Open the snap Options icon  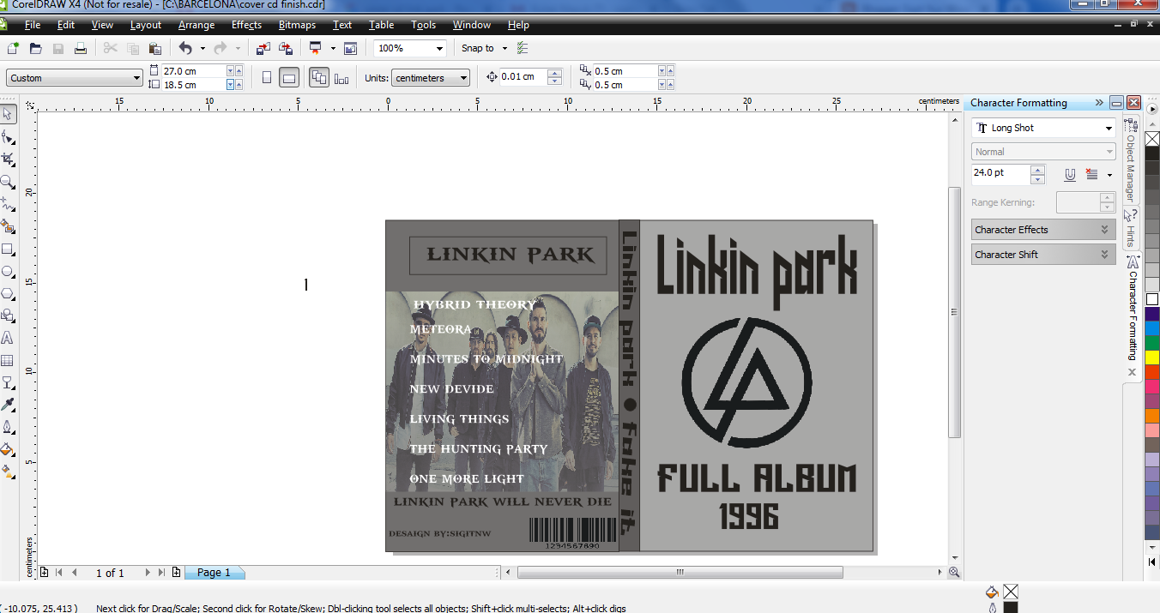(x=523, y=48)
